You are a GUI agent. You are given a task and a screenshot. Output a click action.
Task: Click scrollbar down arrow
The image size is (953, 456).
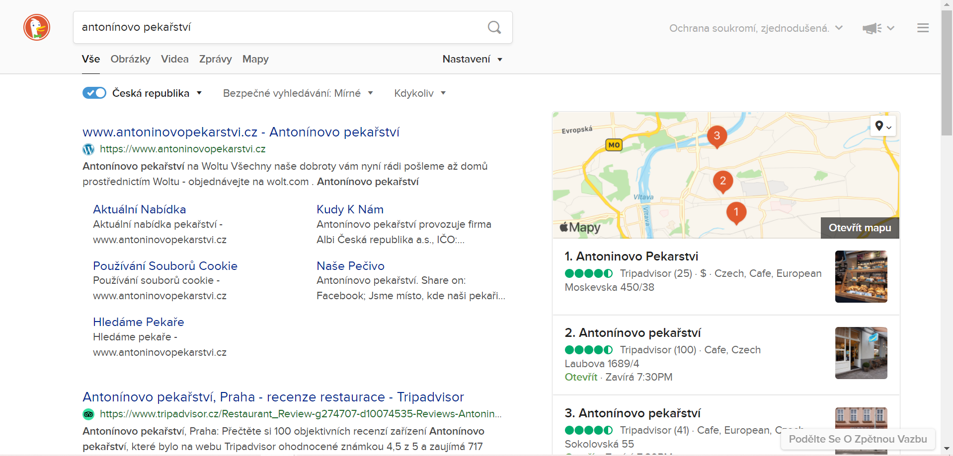tap(947, 449)
